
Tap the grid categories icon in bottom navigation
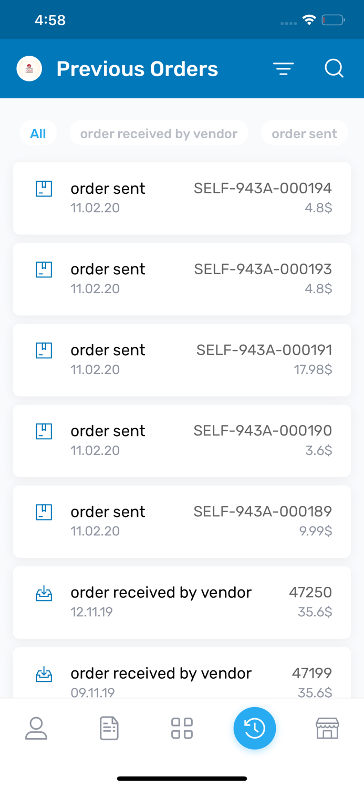tap(182, 728)
